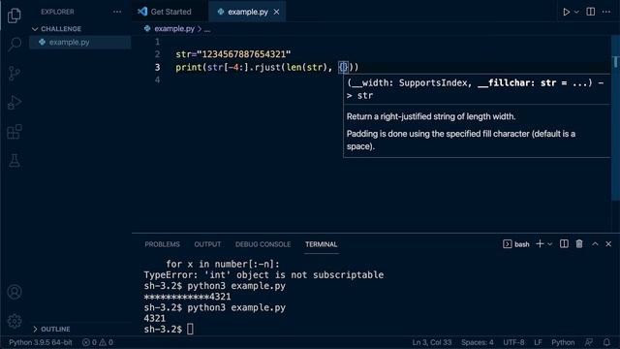Viewport: 620px width, 349px height.
Task: Switch to the OUTPUT panel tab
Action: 207,244
